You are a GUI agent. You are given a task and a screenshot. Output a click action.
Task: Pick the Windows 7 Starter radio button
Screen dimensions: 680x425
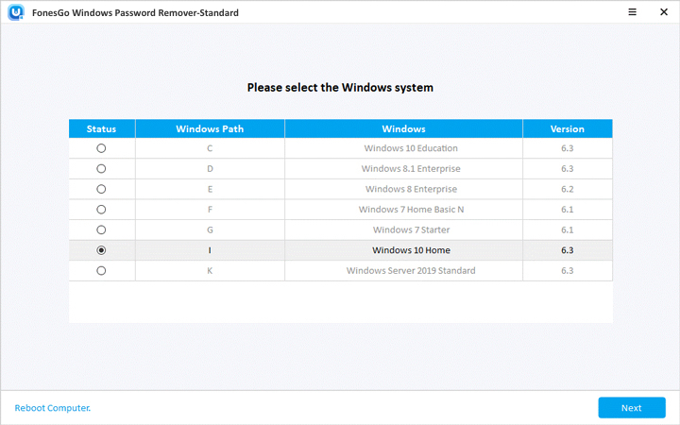[101, 229]
